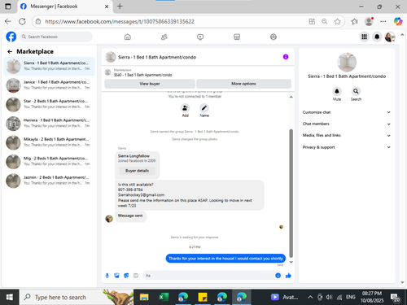This screenshot has width=407, height=305.
Task: Click large listing photo in side panel
Action: [x=347, y=62]
